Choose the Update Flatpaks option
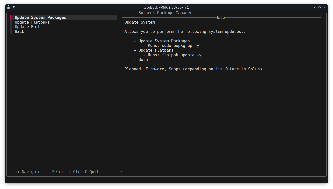The width and height of the screenshot is (333, 189). [32, 22]
